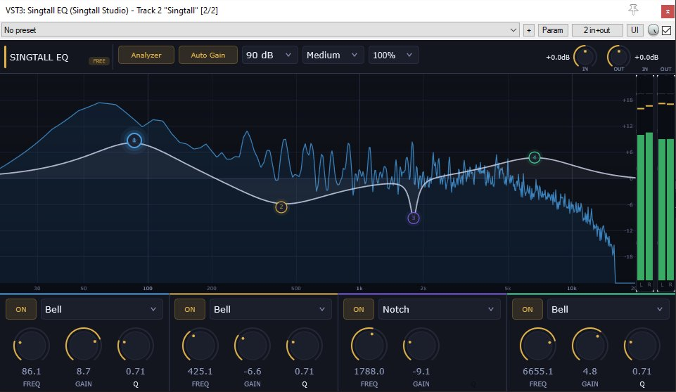Click the -6.6 gain value
This screenshot has height=392, width=676.
pos(253,372)
